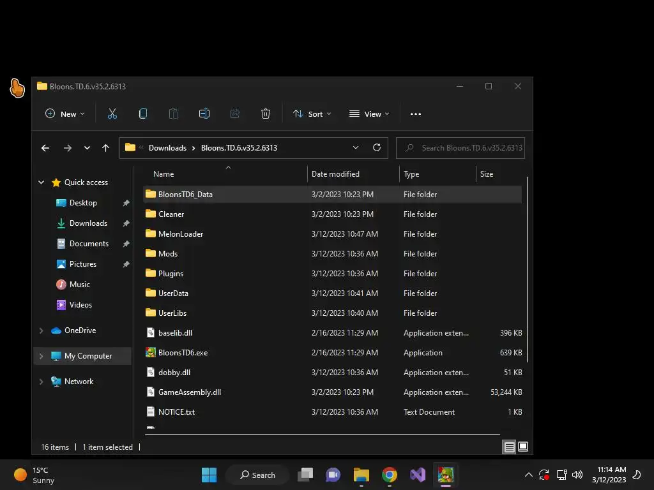Launch Google Chrome from taskbar
The image size is (654, 490).
[389, 475]
